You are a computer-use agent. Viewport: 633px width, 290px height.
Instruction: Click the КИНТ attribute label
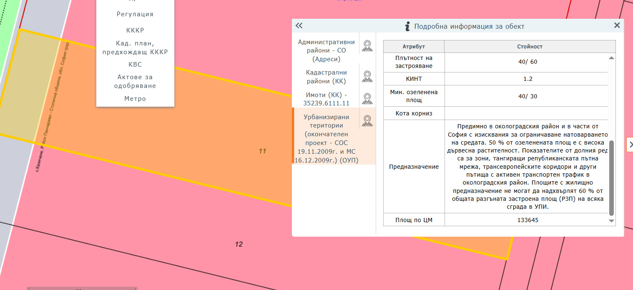point(414,79)
